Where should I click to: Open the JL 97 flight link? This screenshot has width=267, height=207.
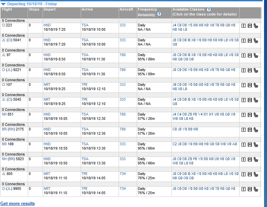click(6, 55)
